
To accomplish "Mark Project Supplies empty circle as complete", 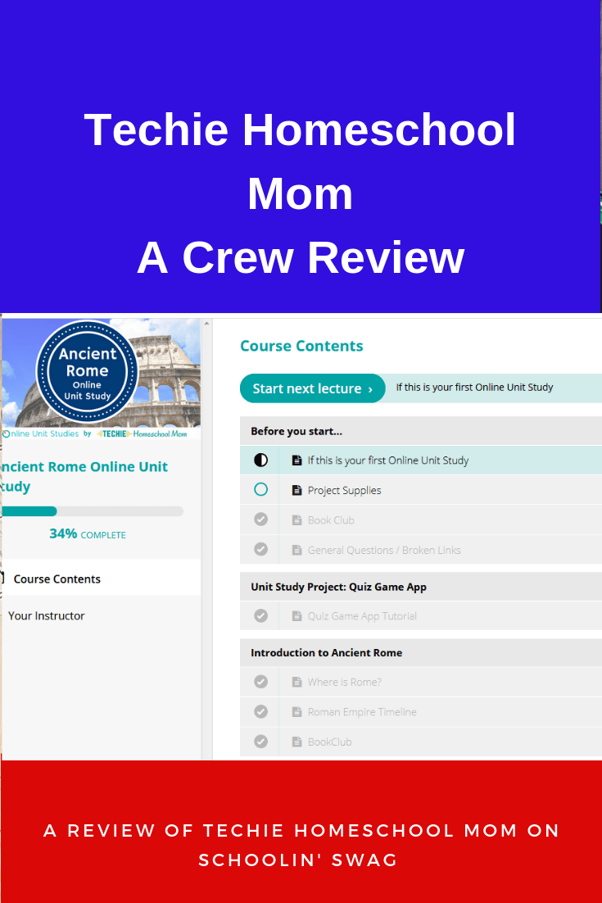I will click(260, 490).
